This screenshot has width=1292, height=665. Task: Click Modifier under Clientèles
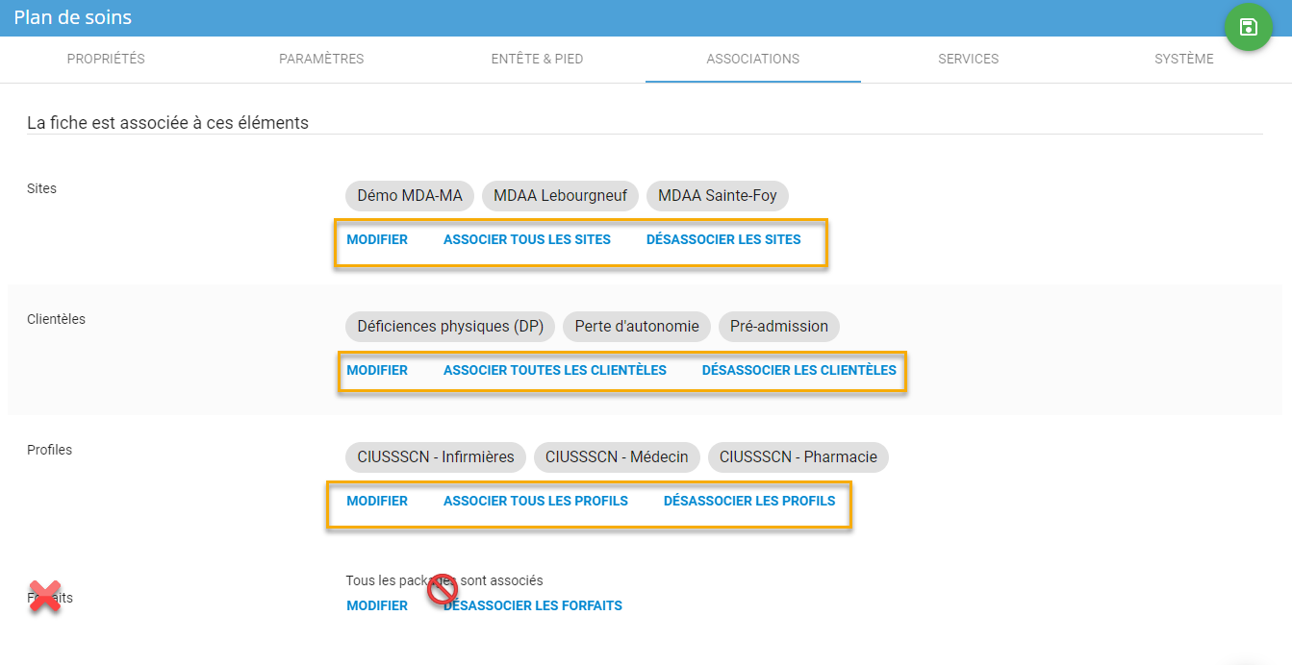pos(377,370)
